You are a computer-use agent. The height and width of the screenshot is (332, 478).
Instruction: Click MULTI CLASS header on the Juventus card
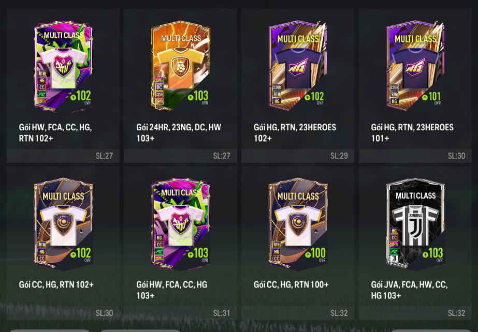[x=415, y=195]
